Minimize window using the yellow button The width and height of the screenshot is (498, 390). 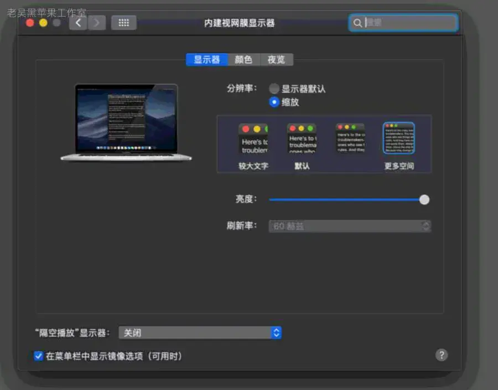[43, 23]
